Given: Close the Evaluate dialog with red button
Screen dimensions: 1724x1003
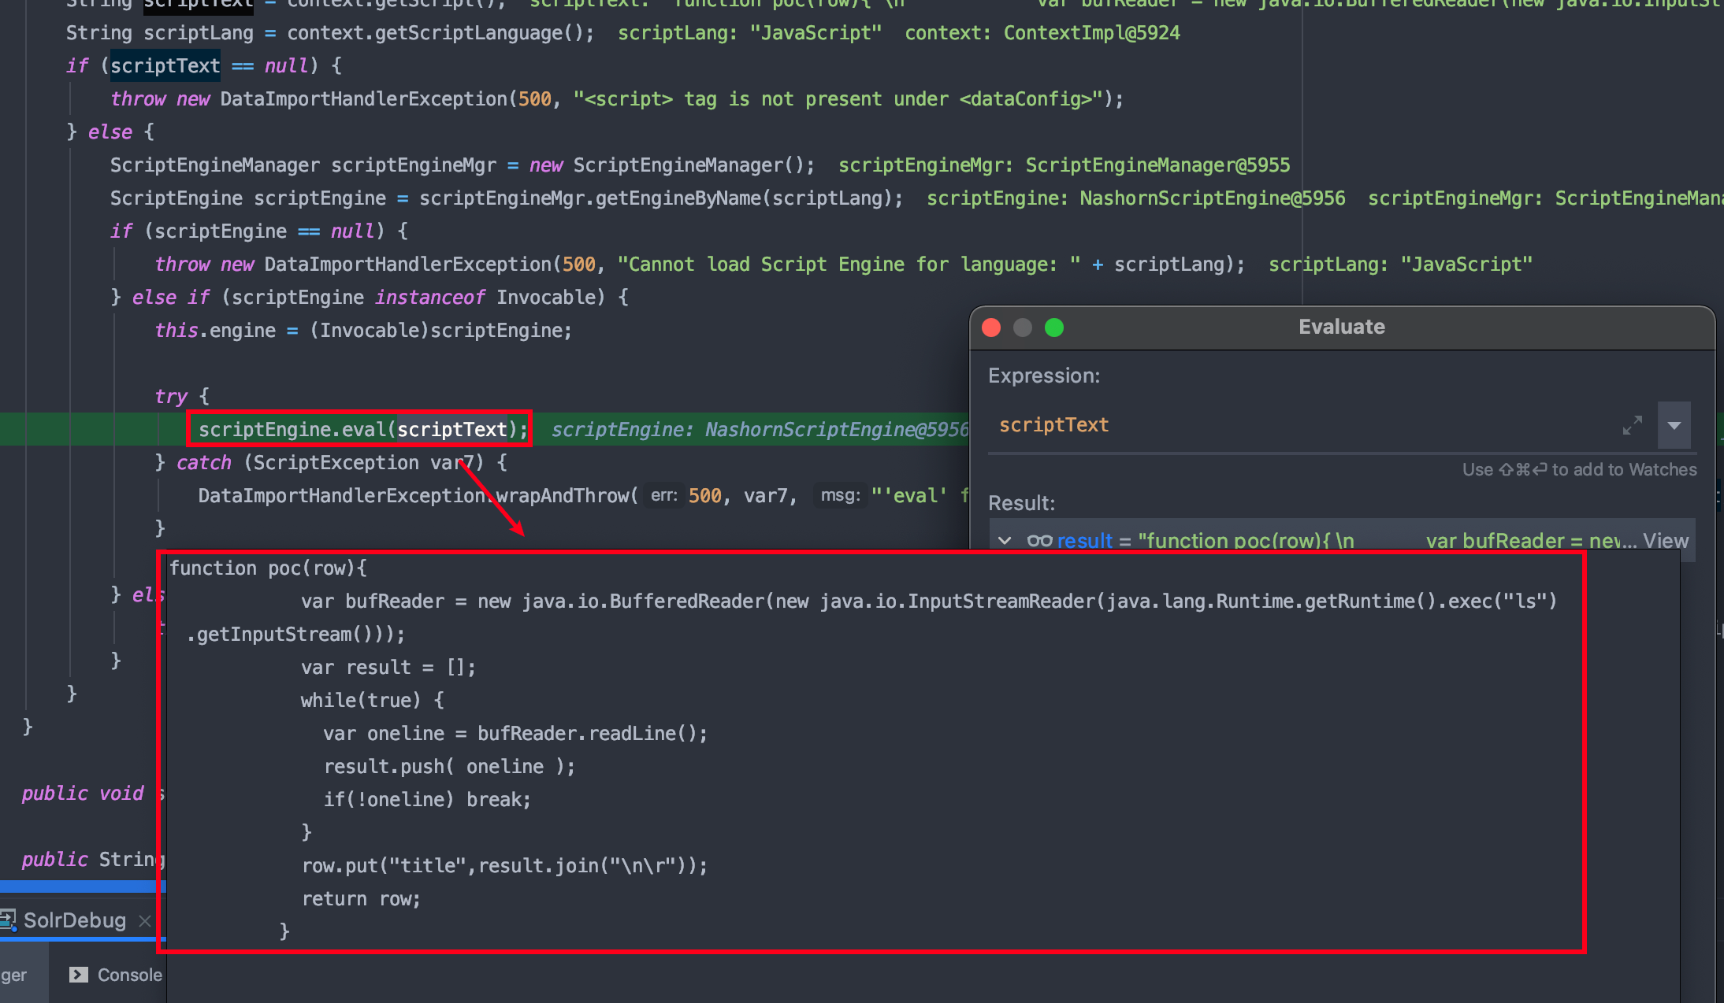Looking at the screenshot, I should 991,328.
